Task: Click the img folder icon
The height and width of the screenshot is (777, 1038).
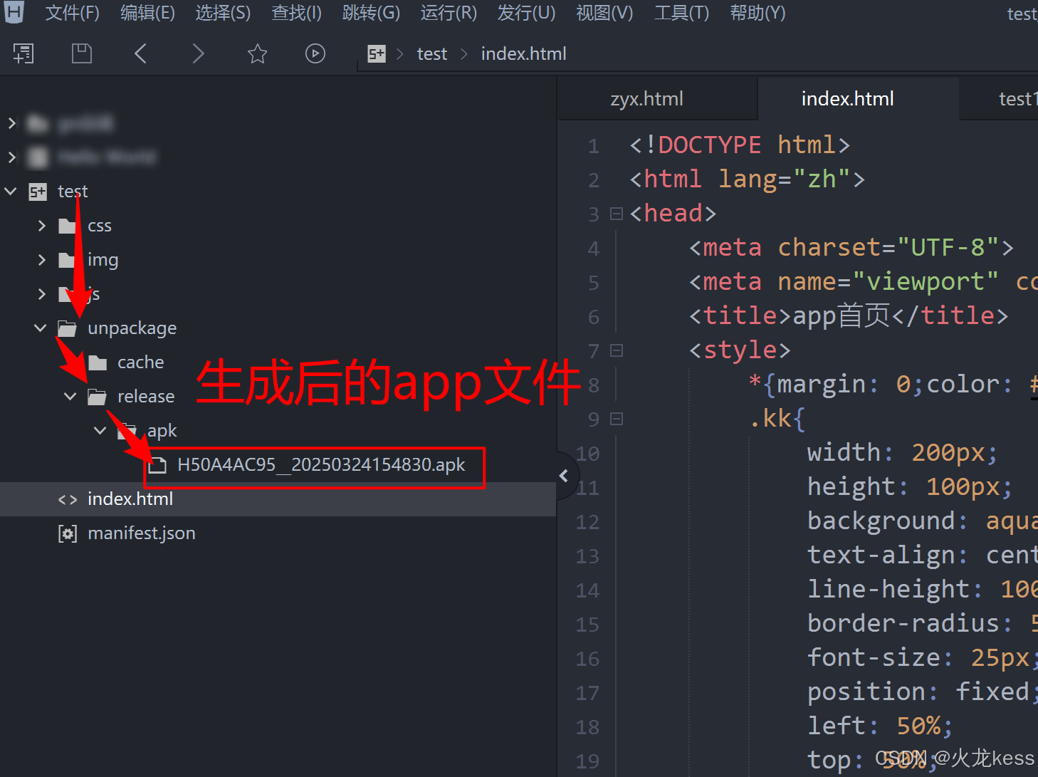Action: (68, 260)
